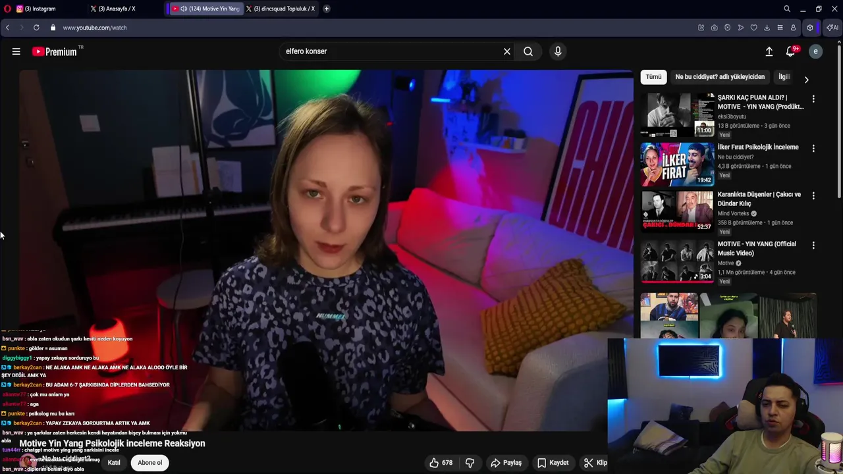Click the video title Motive Yin Yang Psikolojik
843x474 pixels.
pos(112,444)
